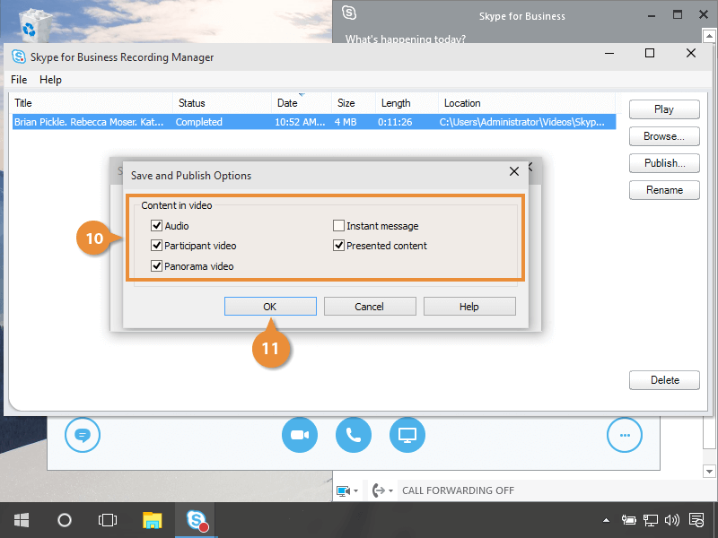Open the more options ellipsis icon
718x538 pixels.
point(625,436)
